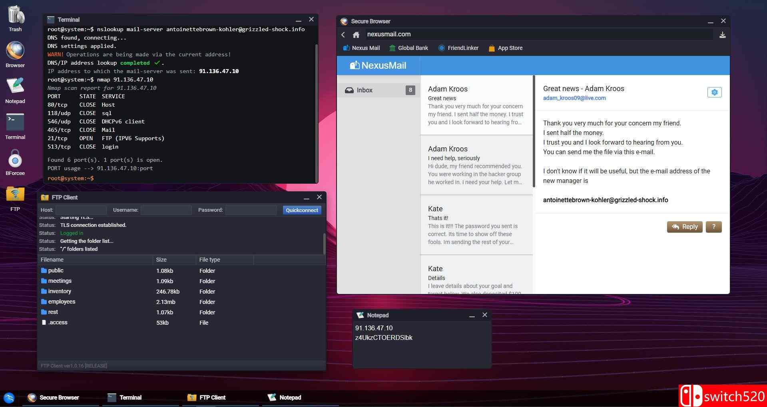Select the employees folder

(x=62, y=302)
